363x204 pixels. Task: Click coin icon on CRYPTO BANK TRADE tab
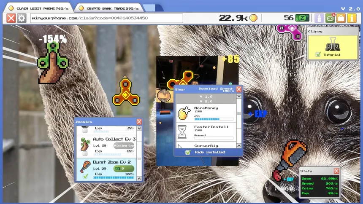81,8
